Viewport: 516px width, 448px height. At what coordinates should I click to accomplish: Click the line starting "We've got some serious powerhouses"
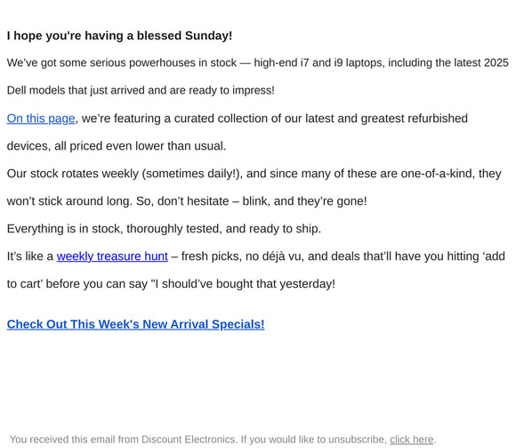click(258, 62)
